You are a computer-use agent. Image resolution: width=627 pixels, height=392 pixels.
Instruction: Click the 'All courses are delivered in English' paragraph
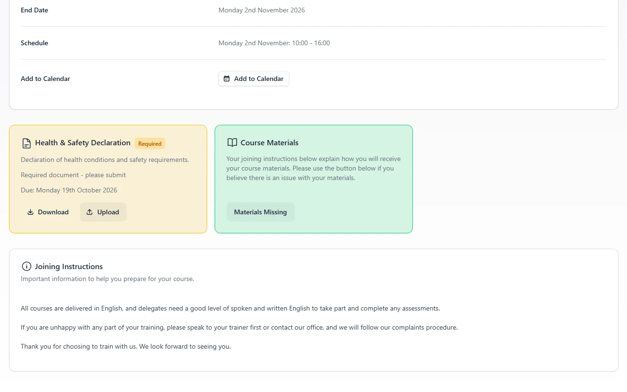(x=230, y=308)
